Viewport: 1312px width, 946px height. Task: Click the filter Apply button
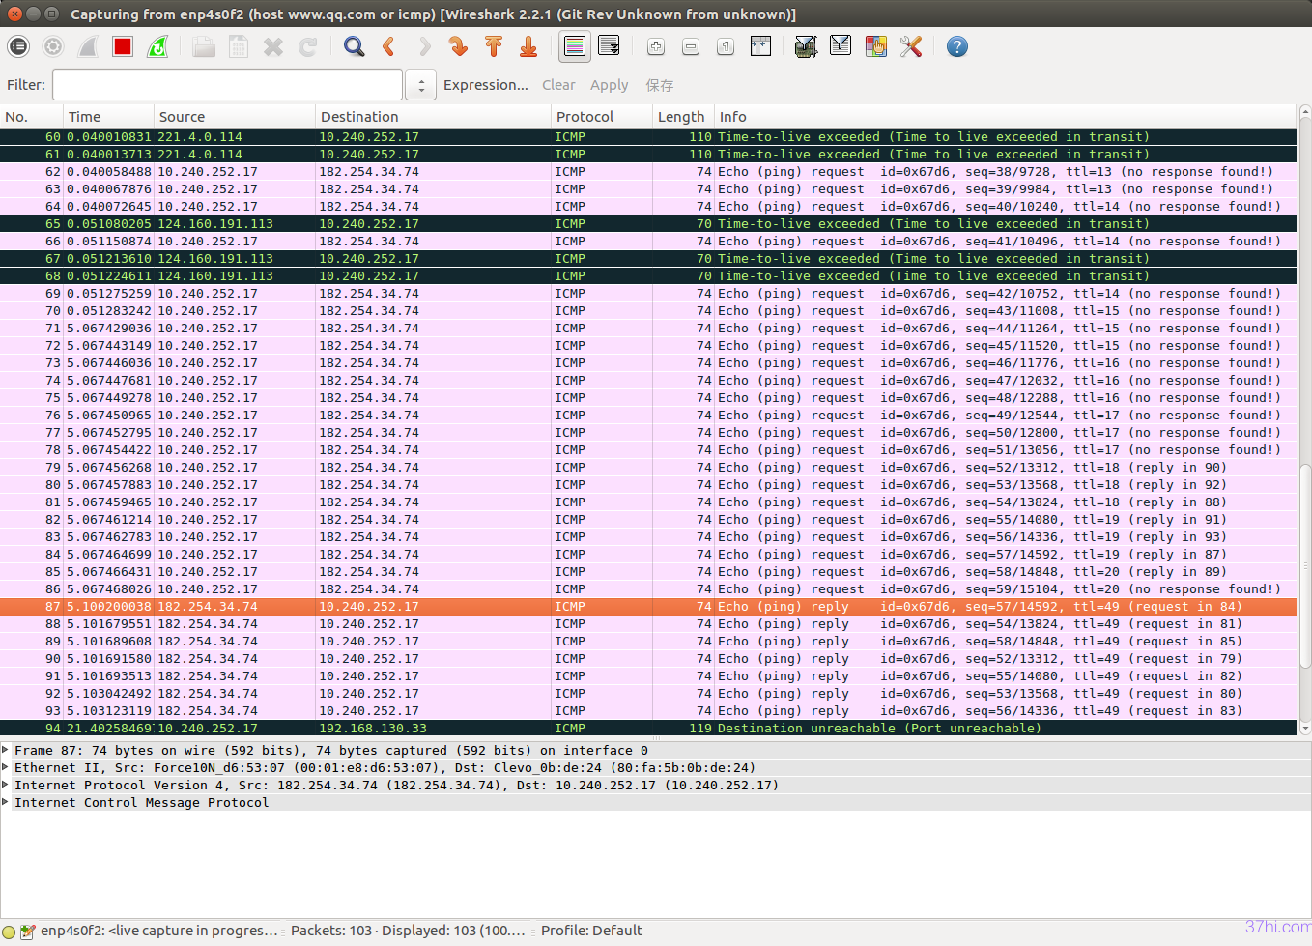click(x=610, y=85)
